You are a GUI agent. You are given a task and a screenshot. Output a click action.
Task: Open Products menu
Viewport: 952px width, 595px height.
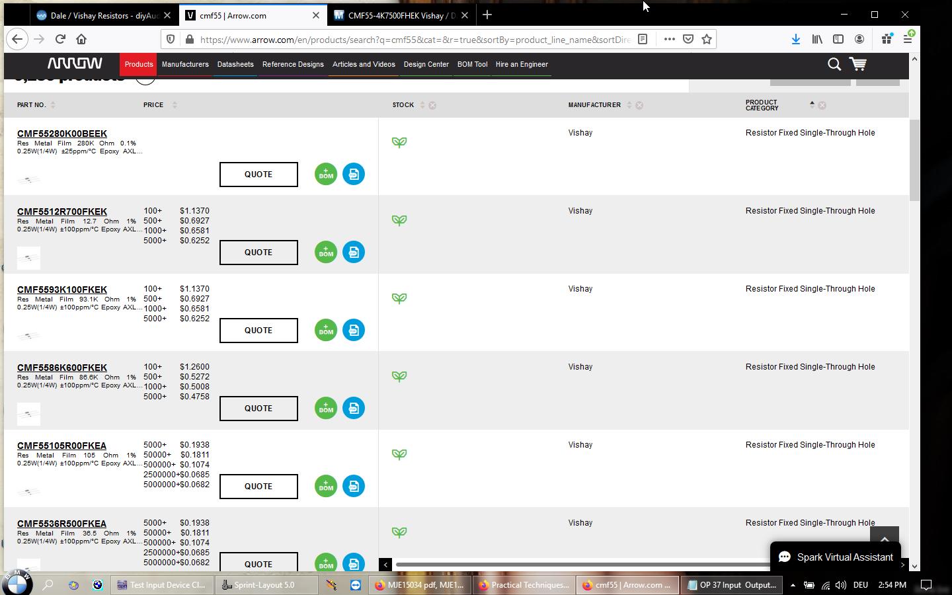click(139, 64)
